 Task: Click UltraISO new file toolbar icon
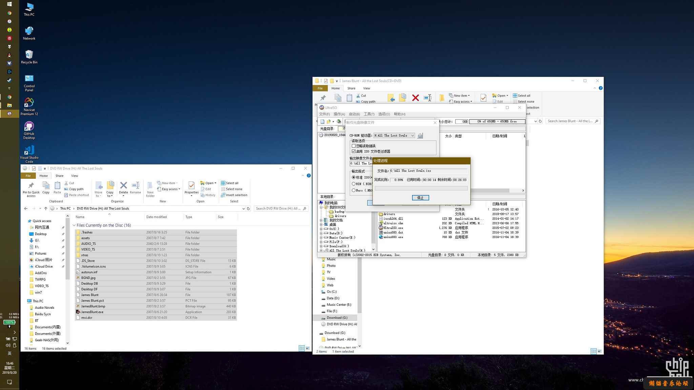pos(323,122)
